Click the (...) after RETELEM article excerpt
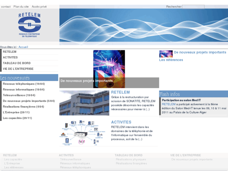Viewport: 228px width, 171px height. (148, 109)
